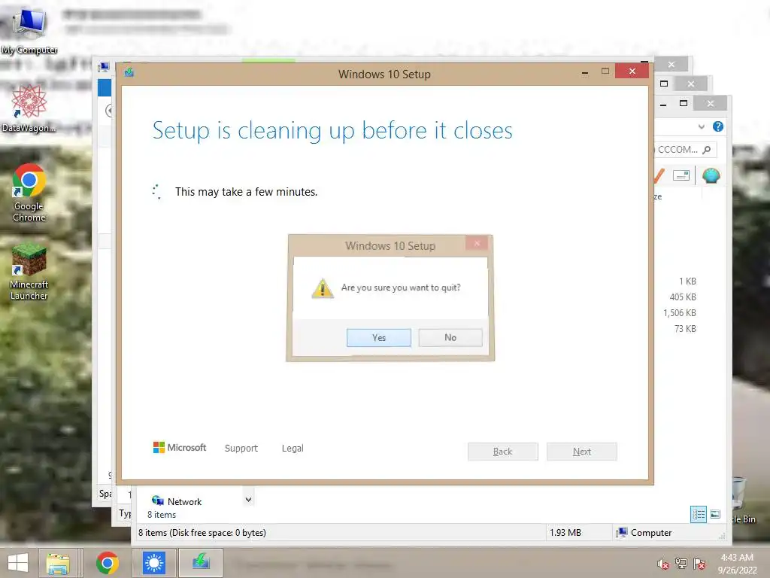This screenshot has height=578, width=770.
Task: Open My Computer desktop icon
Action: [x=29, y=29]
